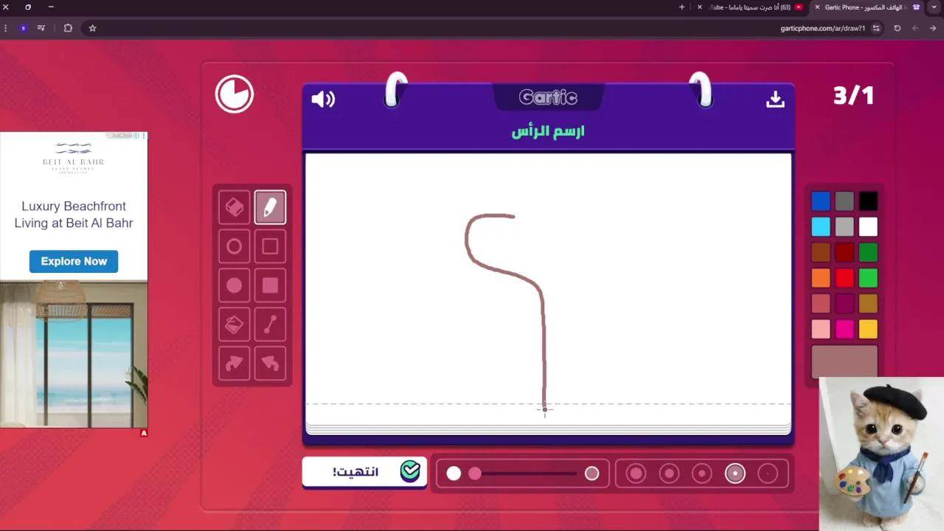Choose the yellow color swatch
This screenshot has width=944, height=531.
click(x=868, y=329)
